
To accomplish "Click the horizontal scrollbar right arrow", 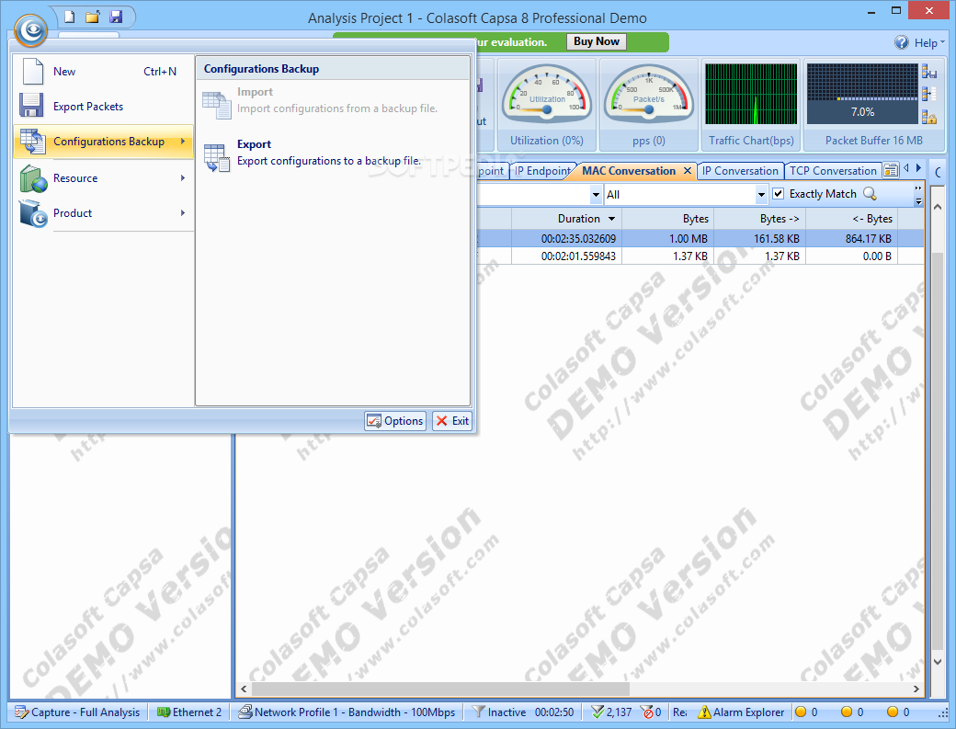I will 916,689.
